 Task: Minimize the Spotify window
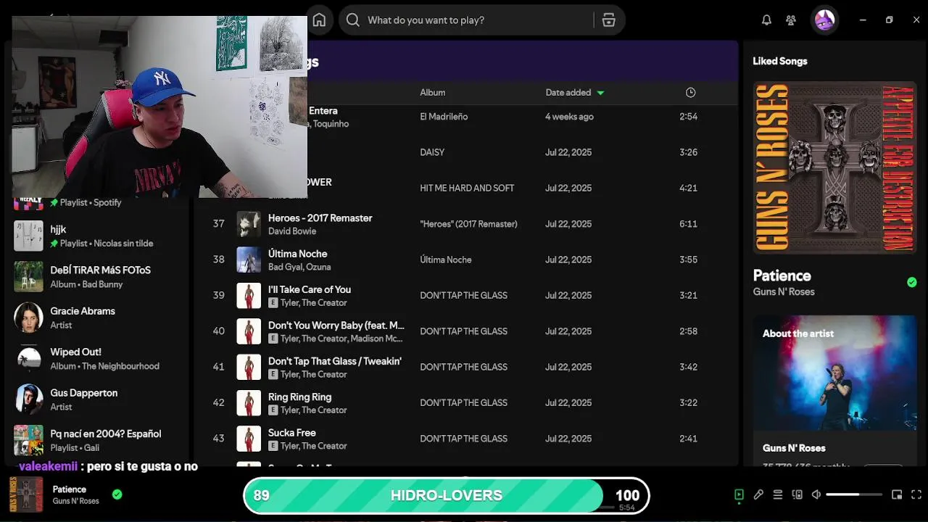coord(863,20)
